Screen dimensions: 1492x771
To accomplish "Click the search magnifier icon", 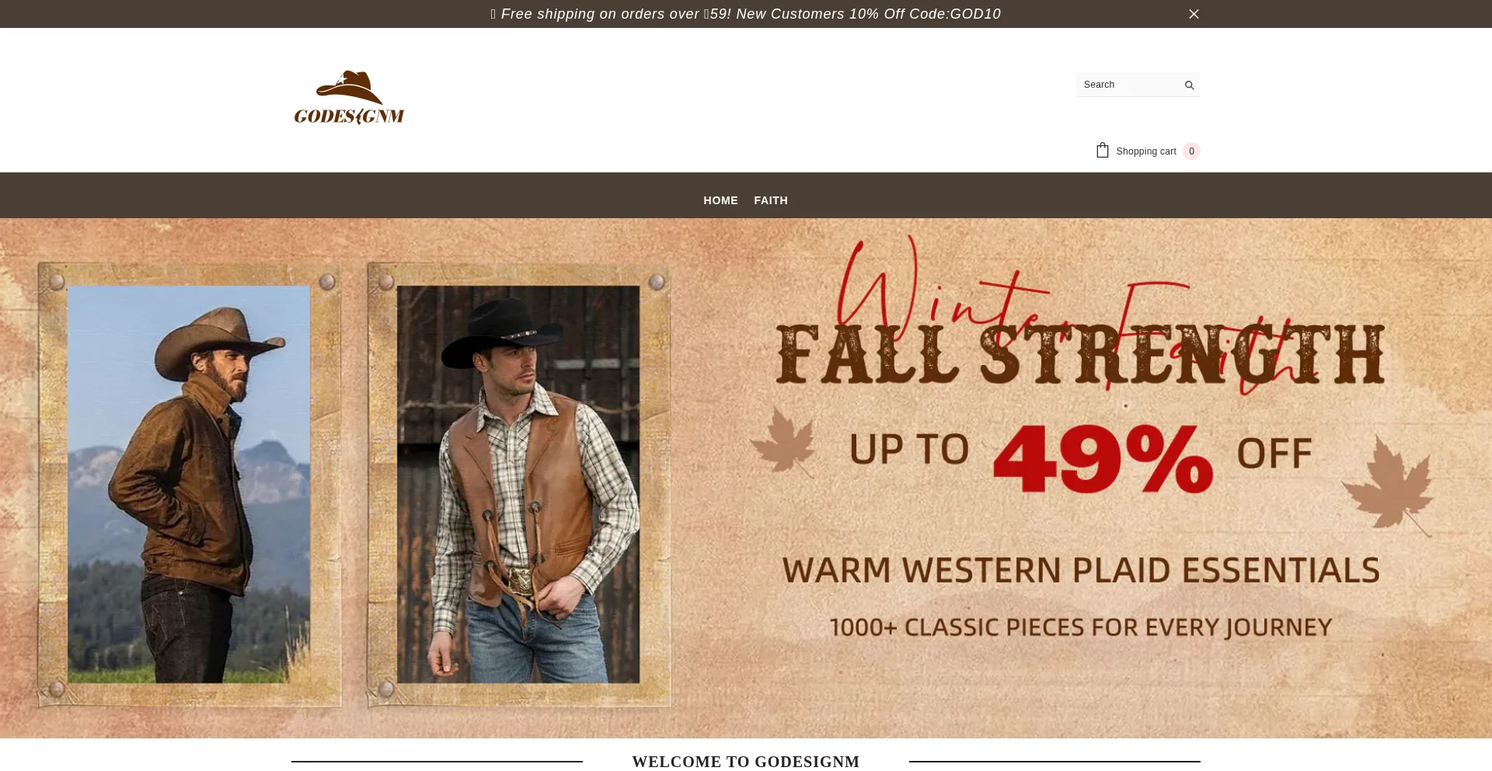I will 1189,85.
